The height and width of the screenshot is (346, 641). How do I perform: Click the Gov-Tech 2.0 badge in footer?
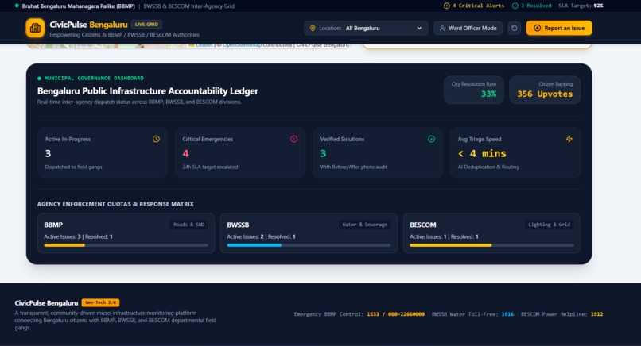tap(100, 302)
